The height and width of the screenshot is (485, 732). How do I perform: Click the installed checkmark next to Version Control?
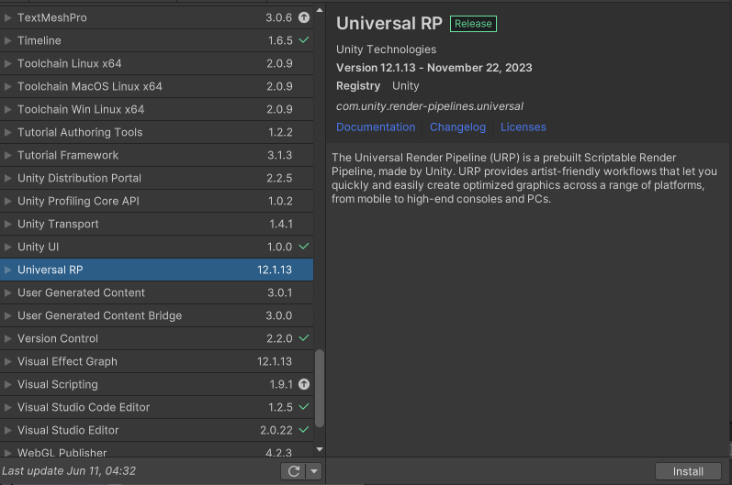pyautogui.click(x=304, y=337)
